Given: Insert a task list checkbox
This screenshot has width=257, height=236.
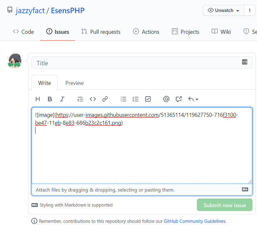Looking at the screenshot, I should click(148, 99).
